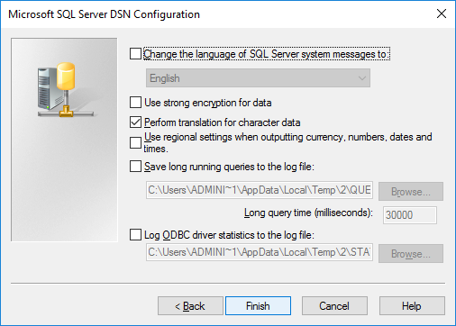Open Help for this dialog
Image resolution: width=456 pixels, height=326 pixels.
412,306
